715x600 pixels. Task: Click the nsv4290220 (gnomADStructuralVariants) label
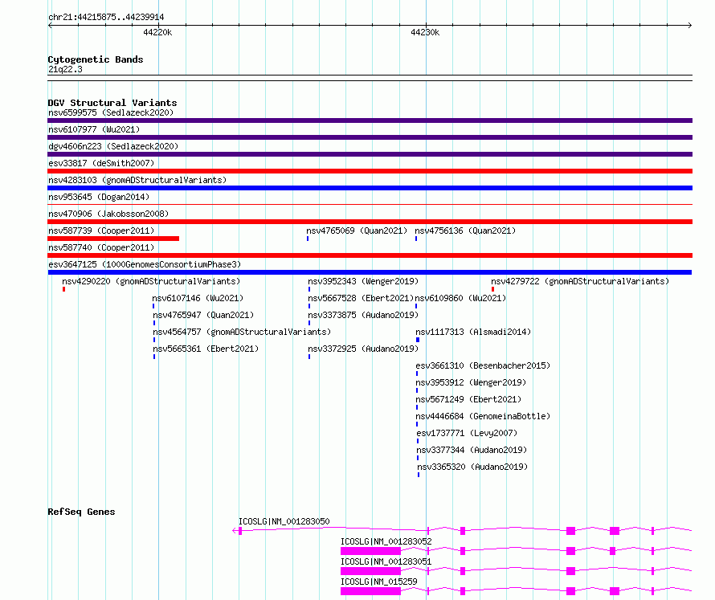tap(151, 281)
